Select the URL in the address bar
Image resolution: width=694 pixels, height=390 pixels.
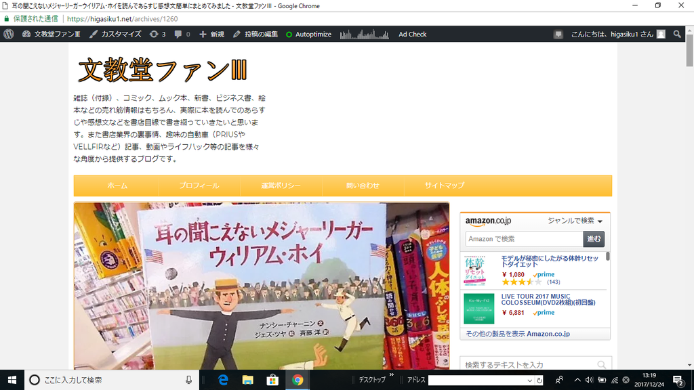point(123,19)
